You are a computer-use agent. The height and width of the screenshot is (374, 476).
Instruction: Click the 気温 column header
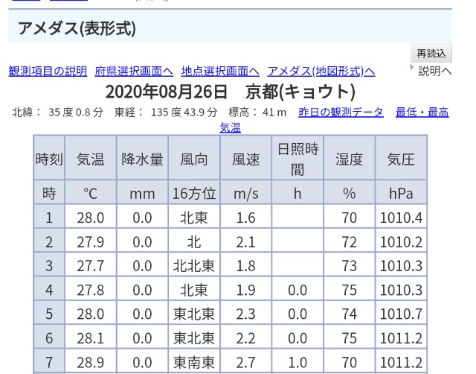[91, 158]
